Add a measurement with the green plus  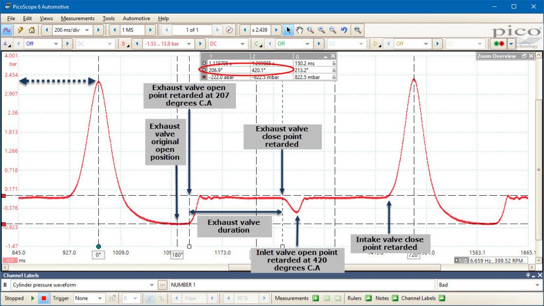point(316,298)
